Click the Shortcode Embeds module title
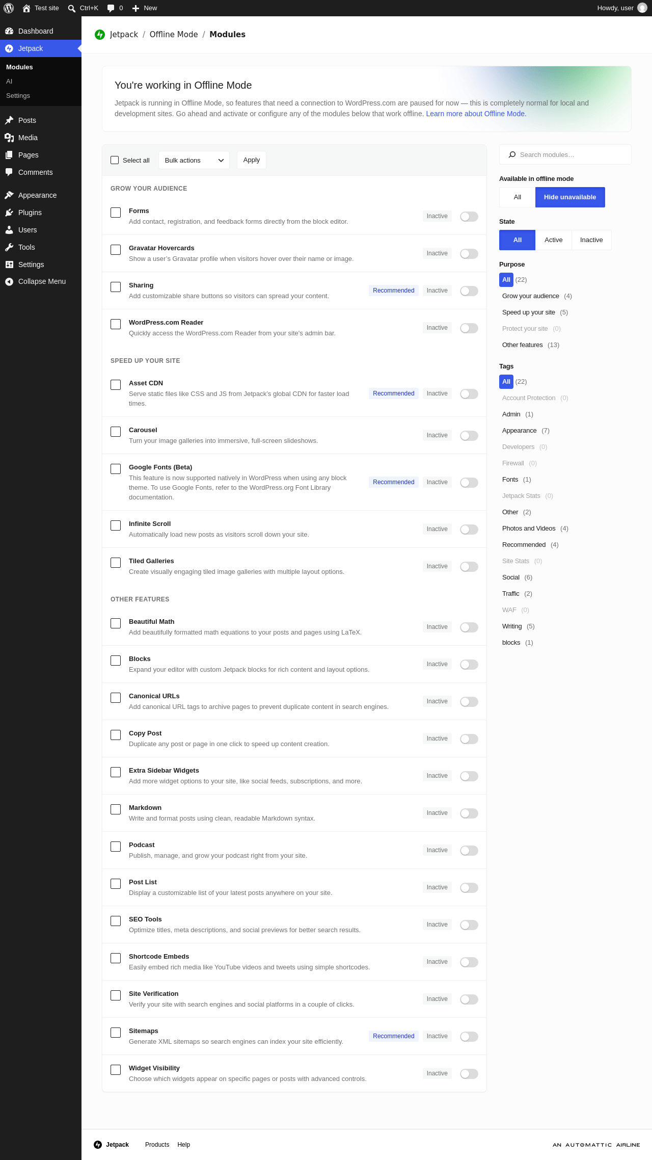This screenshot has height=1160, width=652. pos(159,957)
